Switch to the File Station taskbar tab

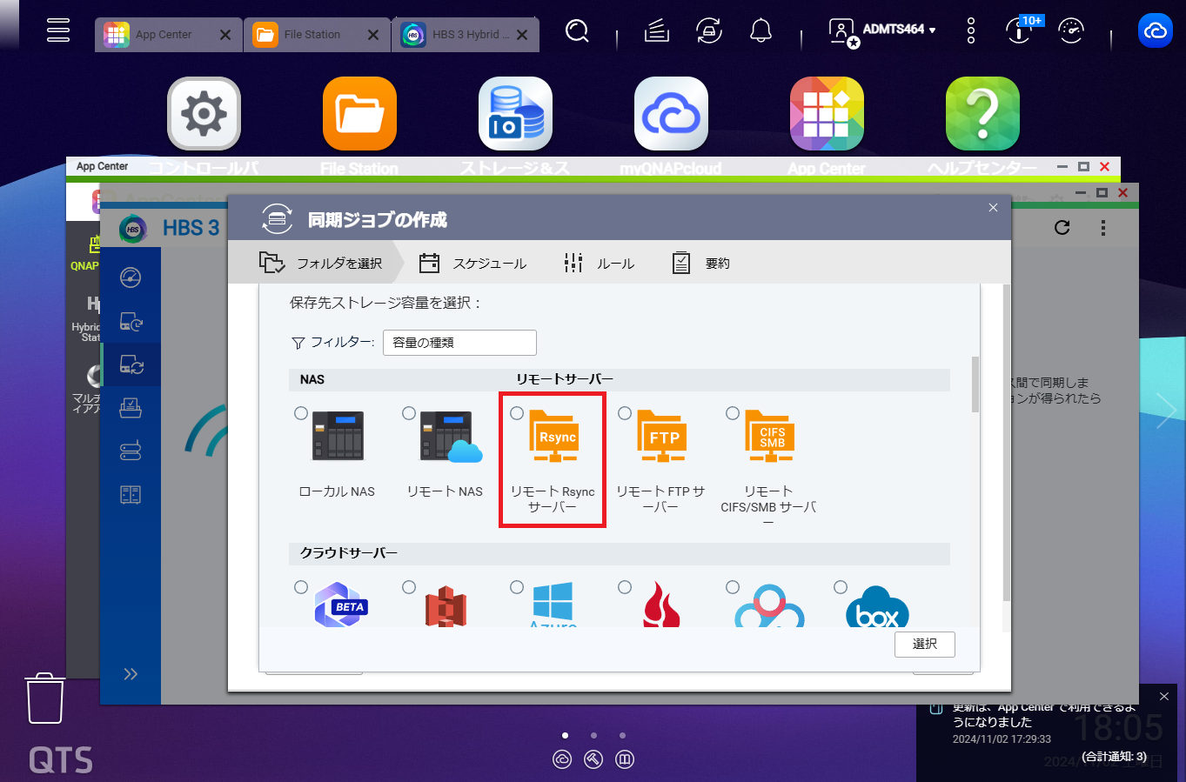317,35
